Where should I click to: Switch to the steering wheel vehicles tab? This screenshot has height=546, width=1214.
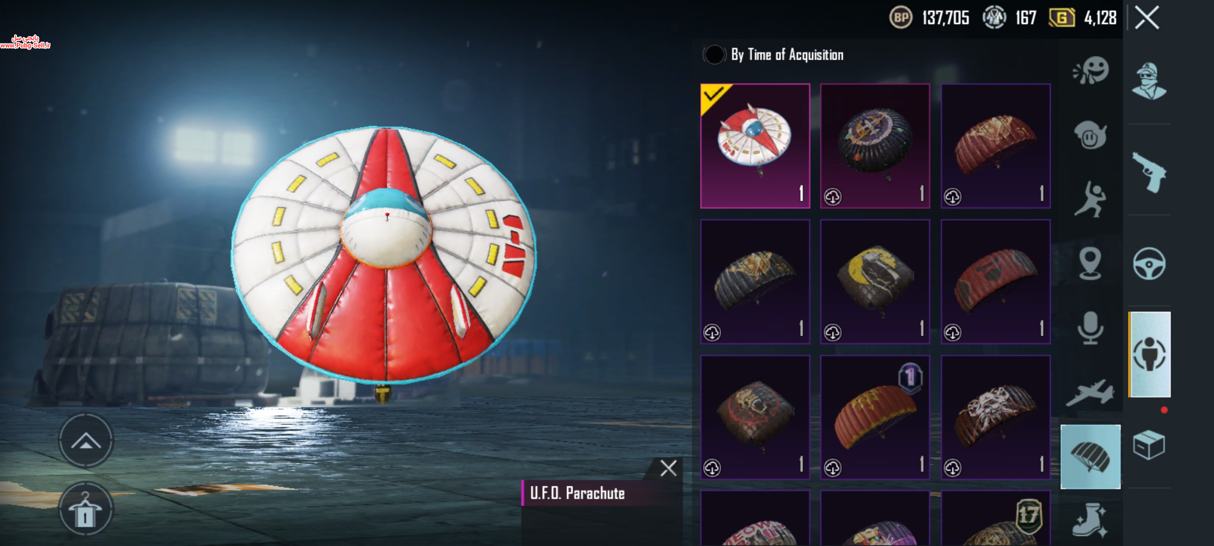point(1149,263)
